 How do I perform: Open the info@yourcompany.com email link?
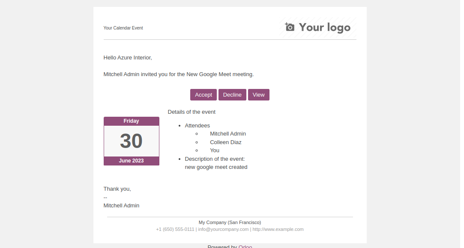(223, 229)
